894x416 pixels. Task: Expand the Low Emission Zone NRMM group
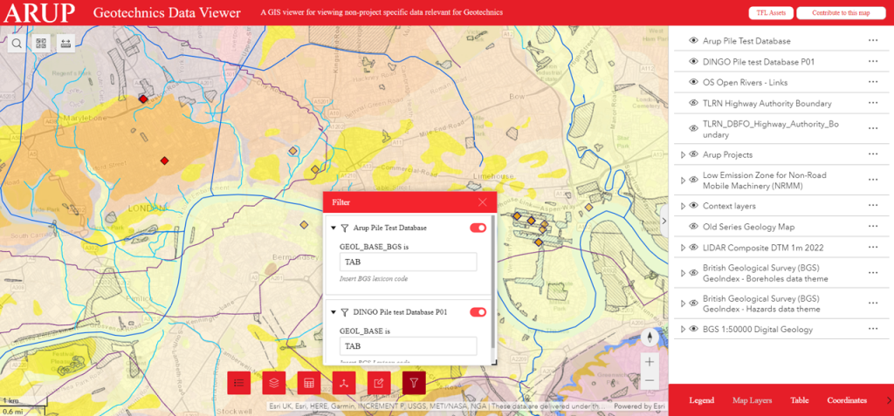[683, 180]
